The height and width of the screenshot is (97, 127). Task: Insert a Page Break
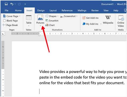click(x=10, y=25)
